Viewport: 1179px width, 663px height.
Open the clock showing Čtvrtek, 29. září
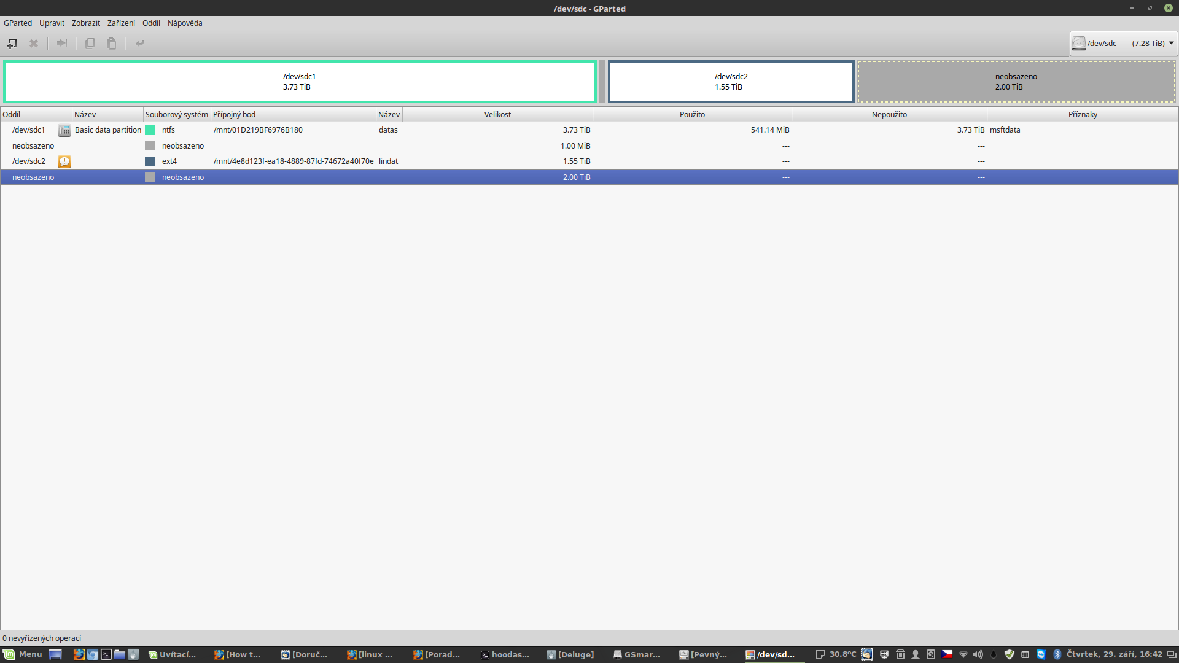[1114, 654]
